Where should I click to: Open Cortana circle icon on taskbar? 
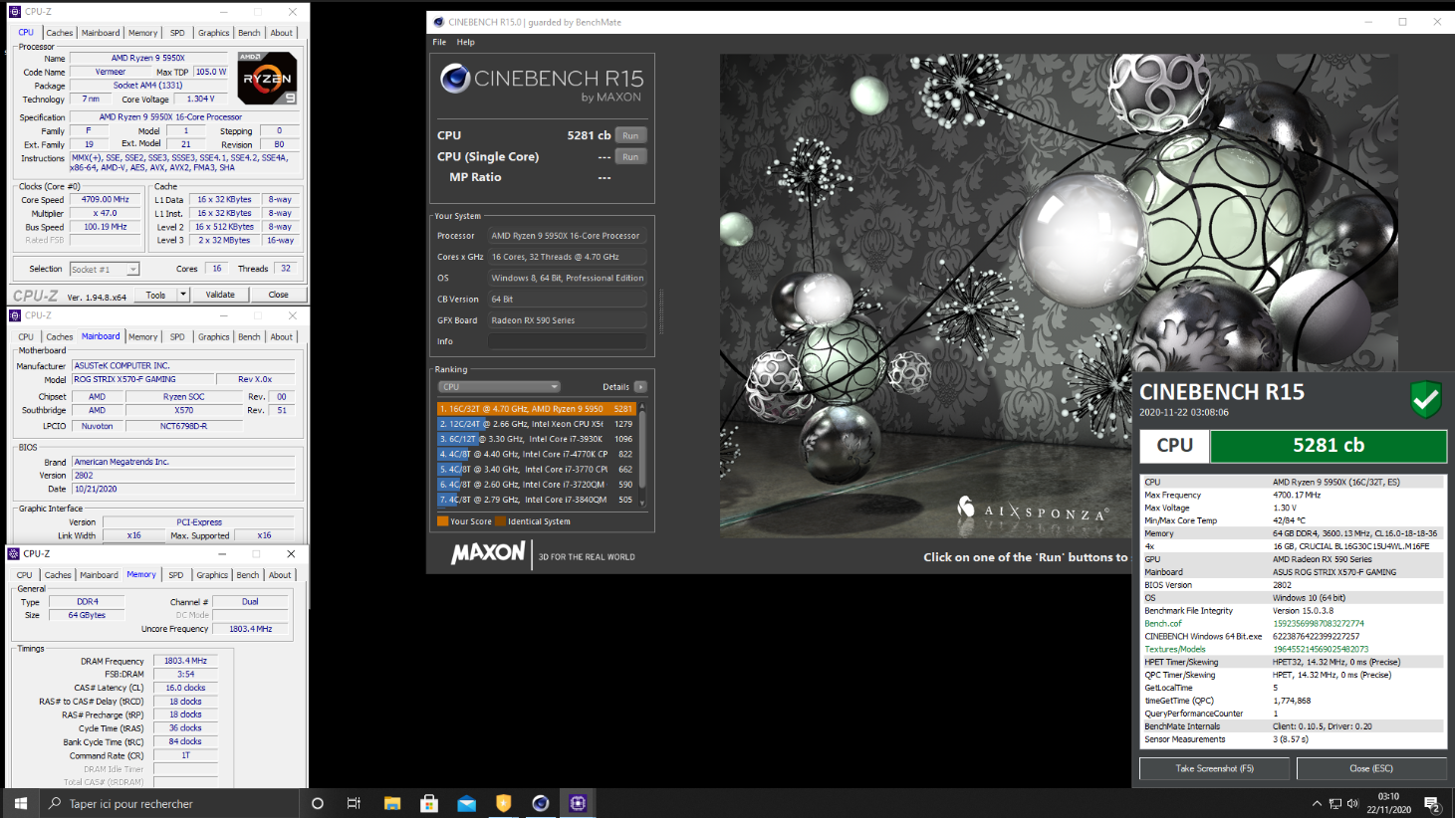pyautogui.click(x=318, y=803)
